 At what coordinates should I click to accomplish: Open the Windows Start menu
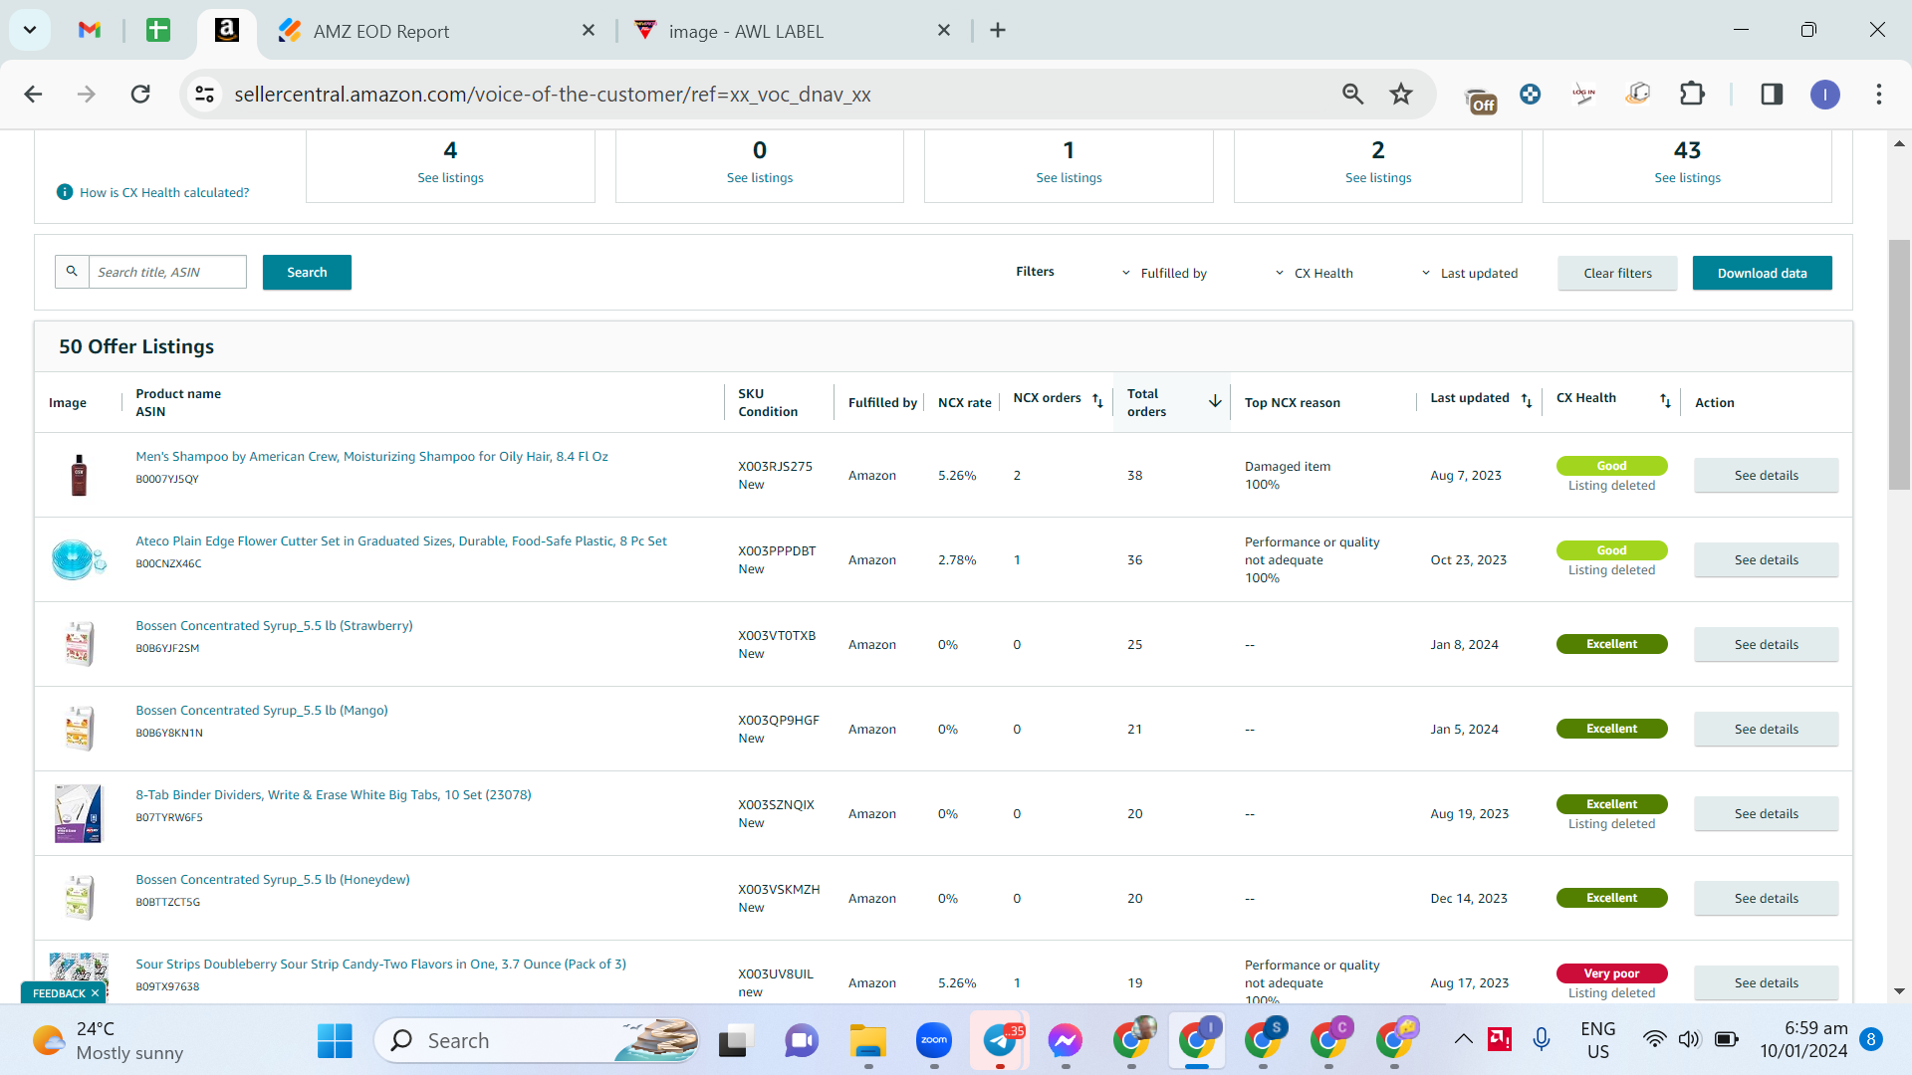coord(335,1041)
